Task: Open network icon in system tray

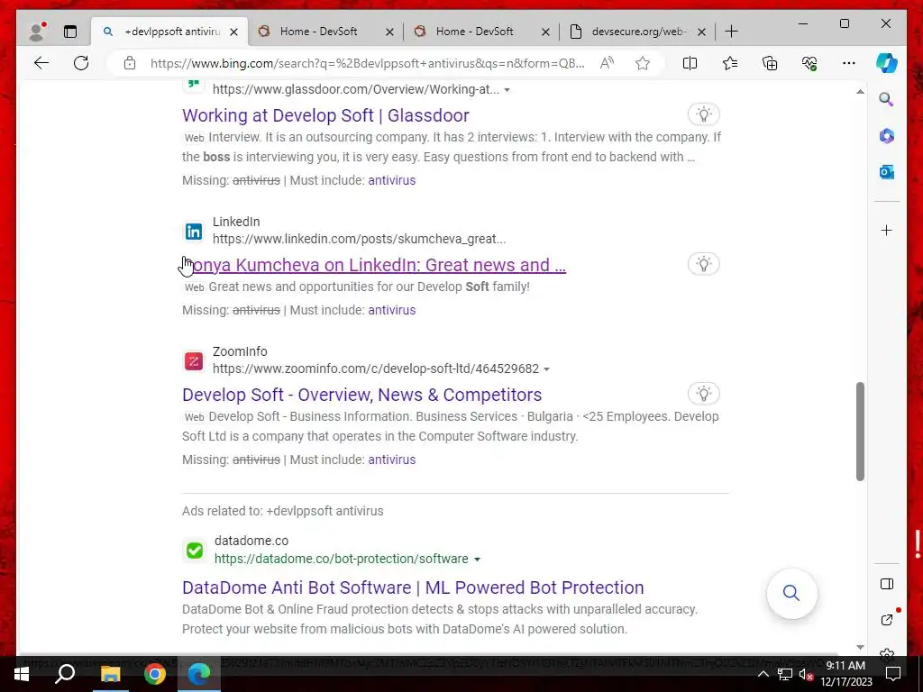Action: [784, 674]
